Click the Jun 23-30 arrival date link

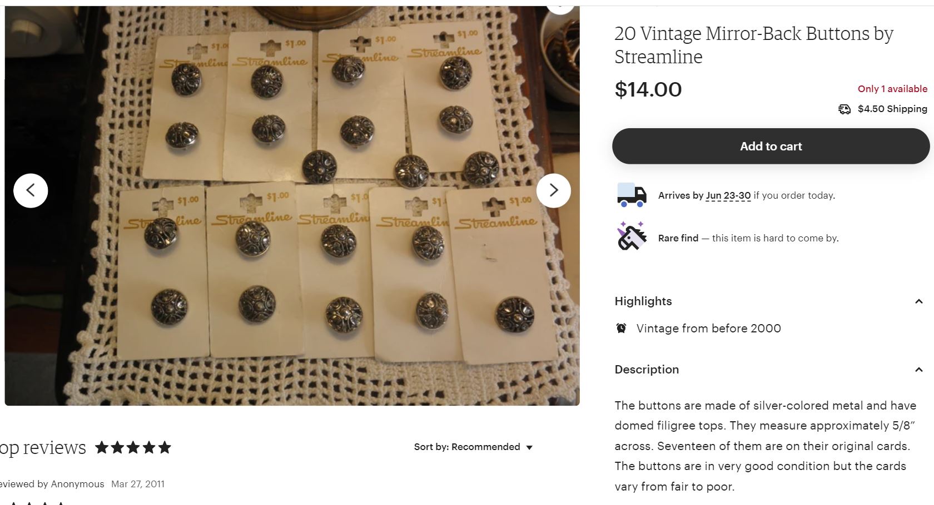coord(728,195)
